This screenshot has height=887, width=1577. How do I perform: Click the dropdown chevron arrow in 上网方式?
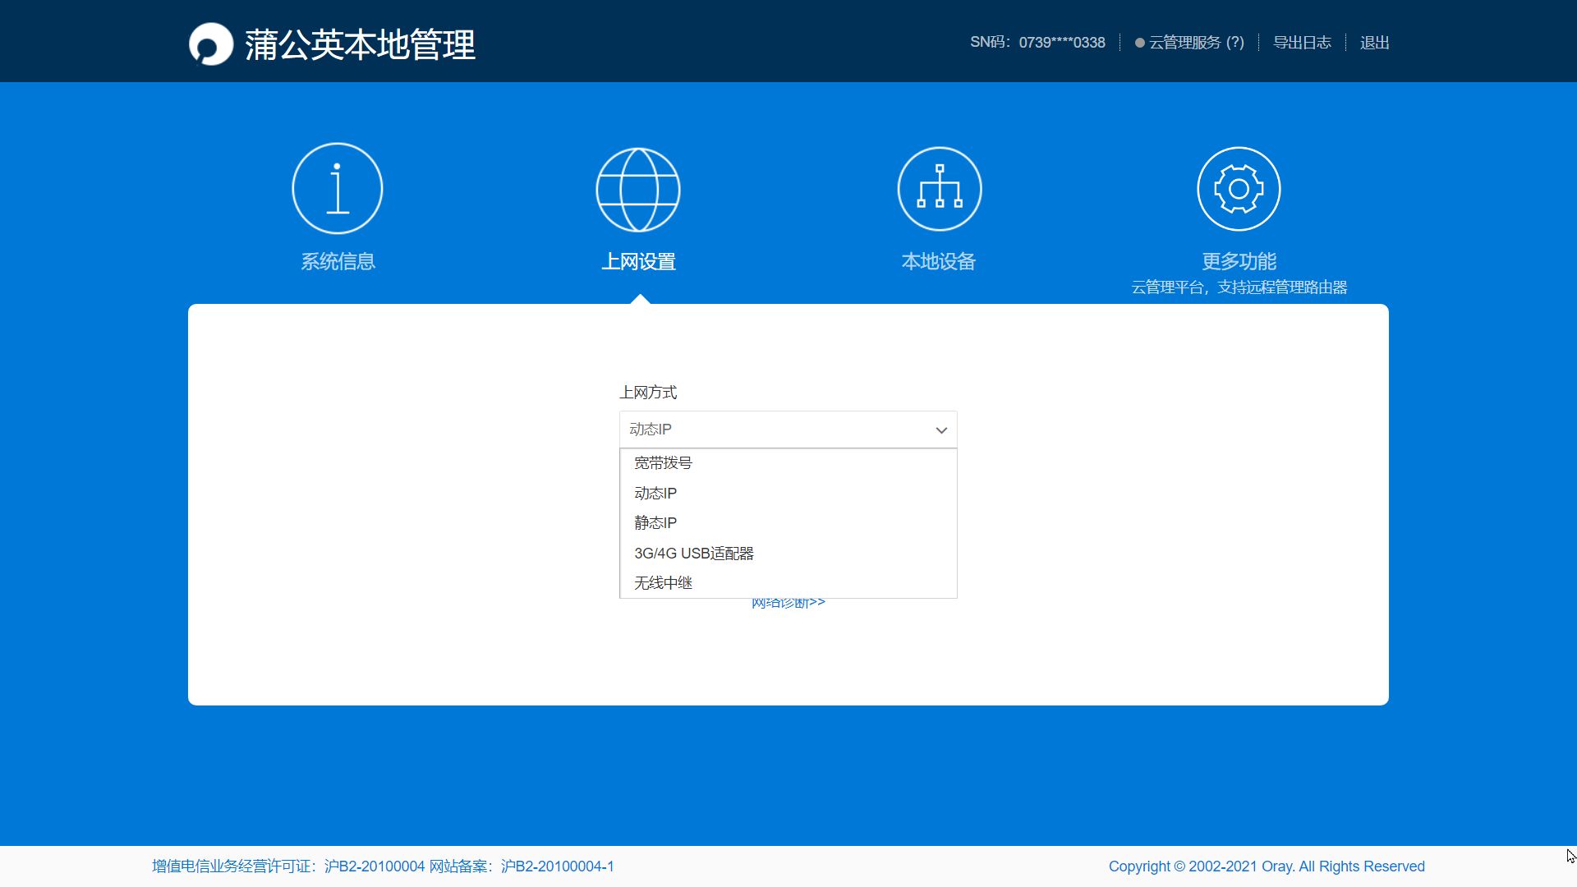(x=941, y=430)
